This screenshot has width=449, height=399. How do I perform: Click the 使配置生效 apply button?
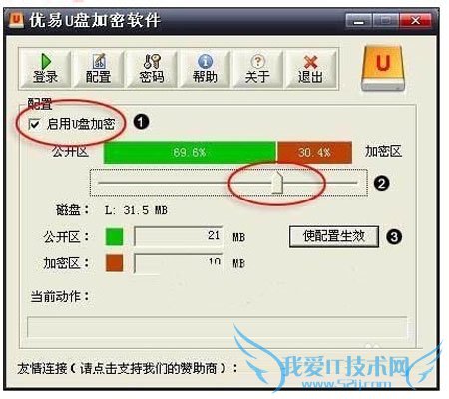334,237
